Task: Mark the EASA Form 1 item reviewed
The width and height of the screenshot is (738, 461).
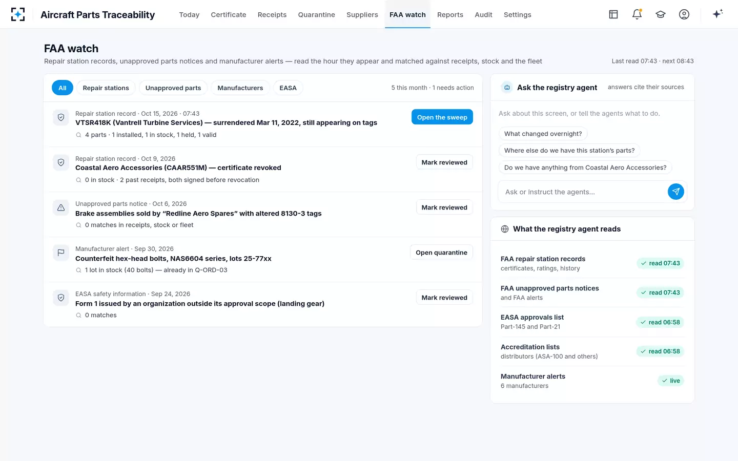Action: pos(444,298)
